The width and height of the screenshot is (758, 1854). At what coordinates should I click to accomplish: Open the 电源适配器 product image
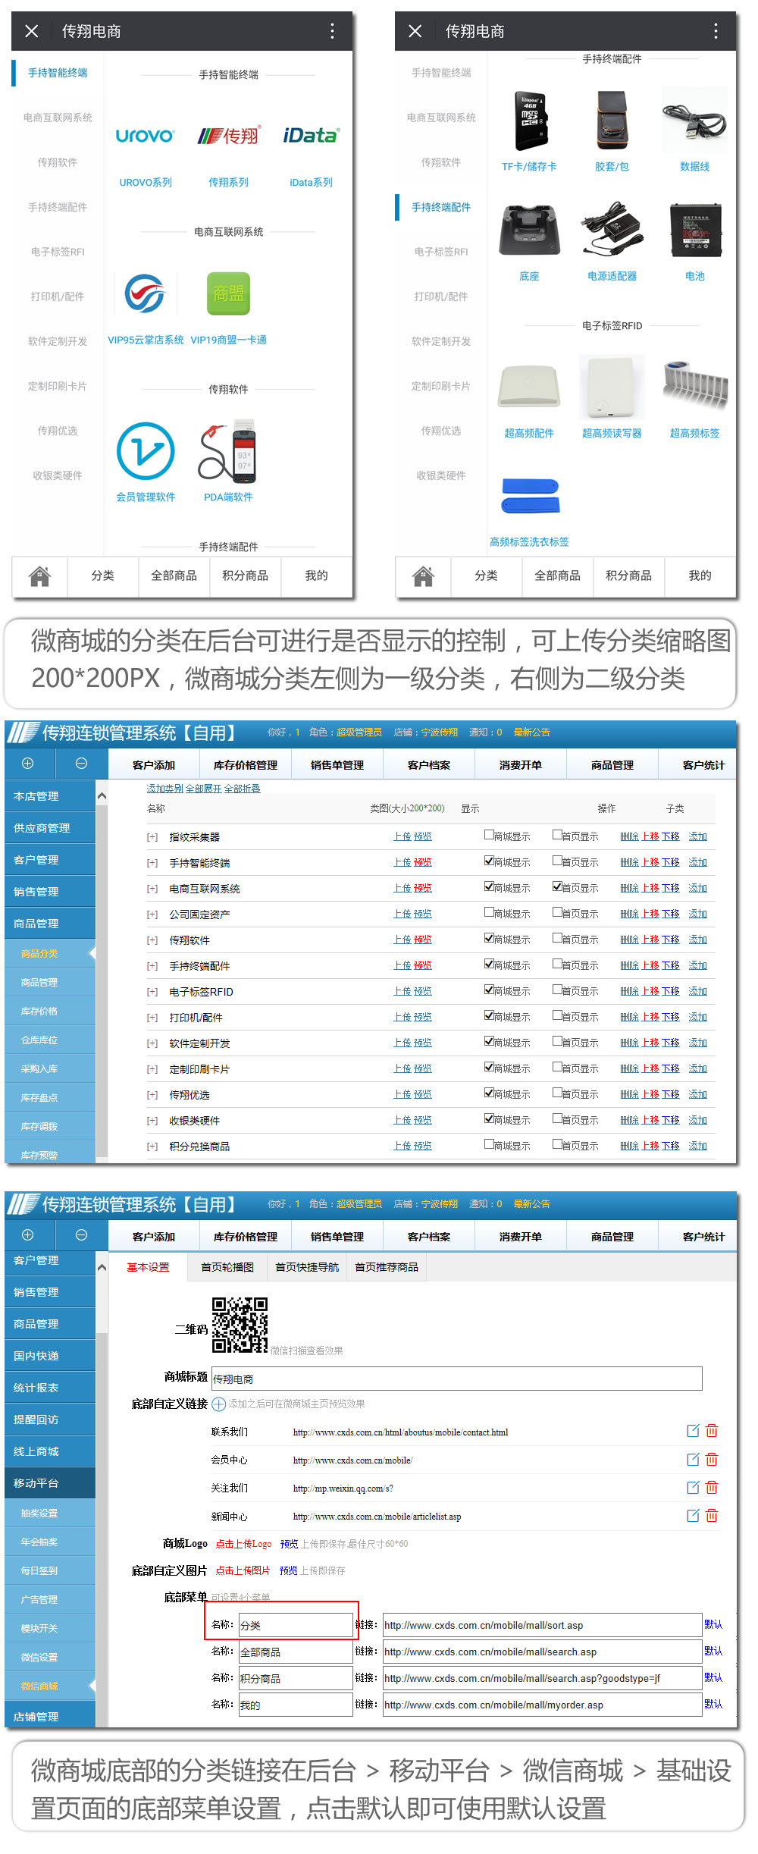click(x=612, y=231)
